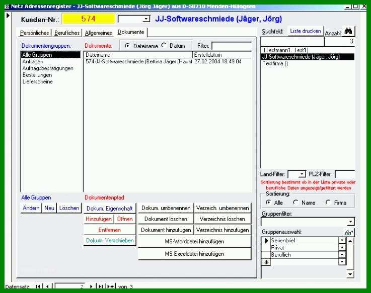
Task: Click the Öffnen button
Action: point(125,219)
